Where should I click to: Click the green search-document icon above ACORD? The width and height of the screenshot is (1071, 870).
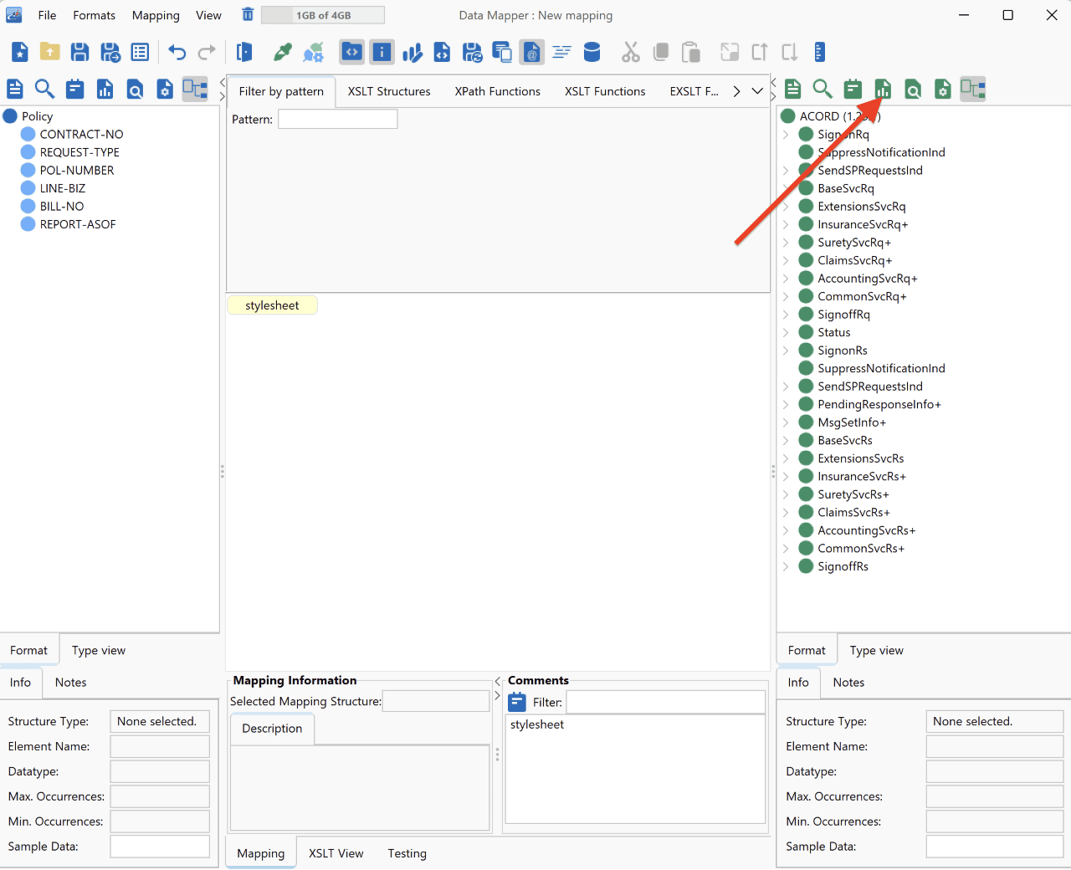tap(913, 89)
